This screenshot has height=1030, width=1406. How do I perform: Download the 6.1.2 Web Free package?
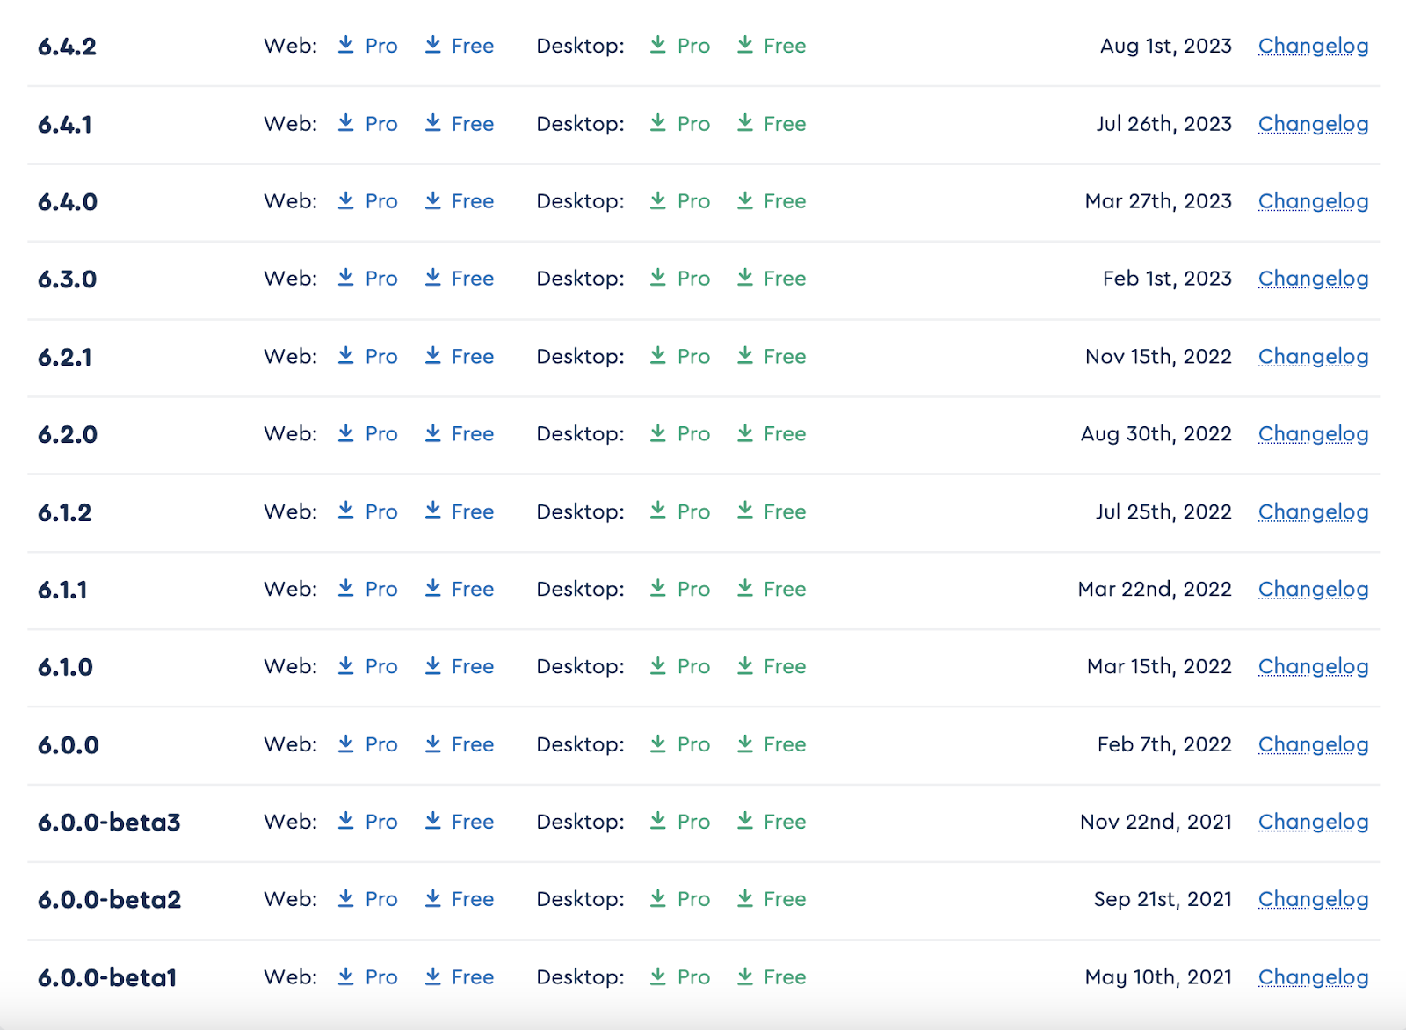[x=459, y=511]
